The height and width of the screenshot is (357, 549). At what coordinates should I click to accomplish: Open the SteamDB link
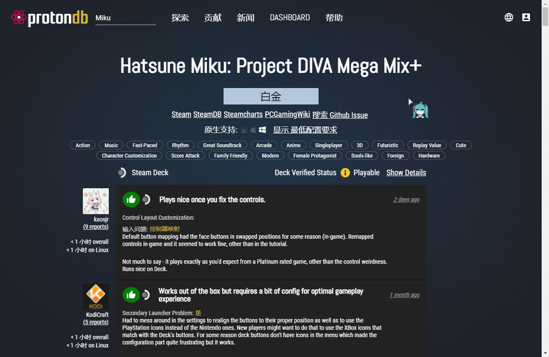207,115
